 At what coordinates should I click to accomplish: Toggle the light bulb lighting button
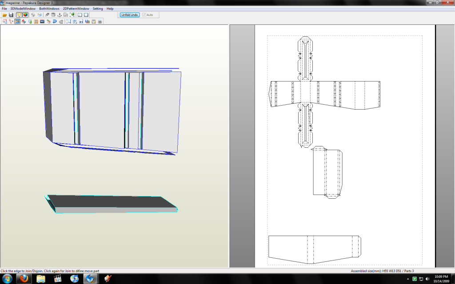point(19,15)
